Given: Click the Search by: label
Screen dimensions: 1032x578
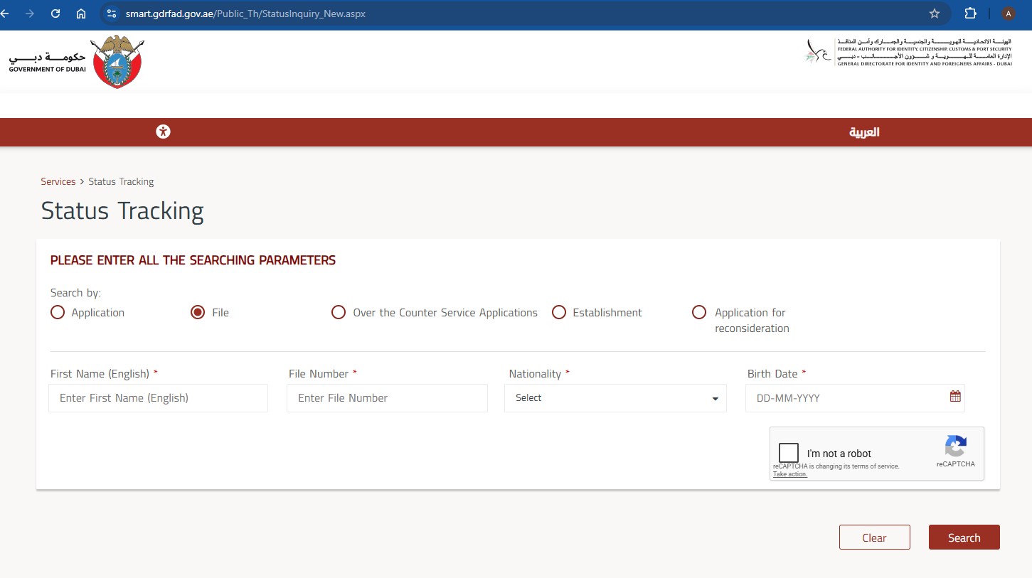Looking at the screenshot, I should coord(75,292).
